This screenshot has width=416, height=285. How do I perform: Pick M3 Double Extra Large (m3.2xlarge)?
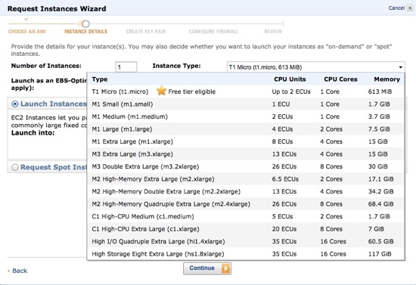pyautogui.click(x=245, y=166)
